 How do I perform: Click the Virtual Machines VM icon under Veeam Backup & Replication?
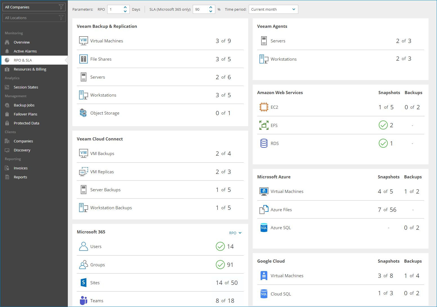(x=84, y=41)
